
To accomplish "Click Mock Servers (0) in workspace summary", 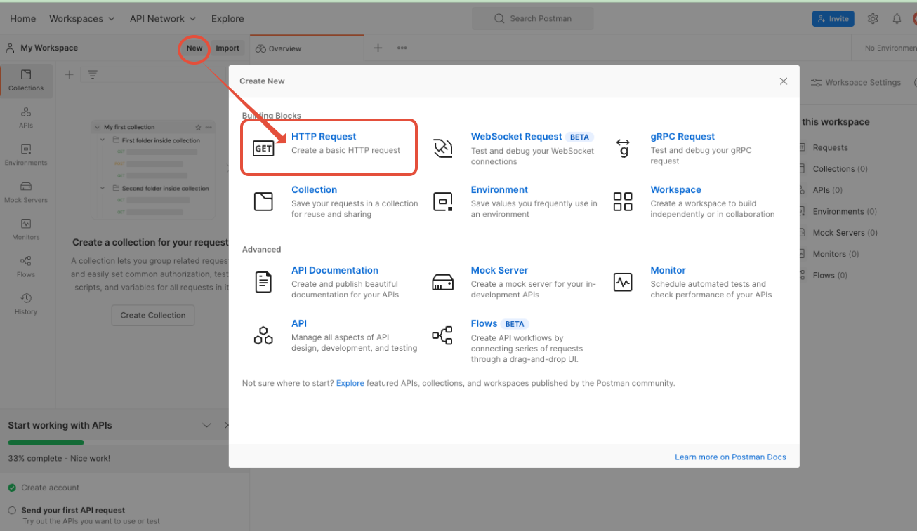I will click(845, 233).
